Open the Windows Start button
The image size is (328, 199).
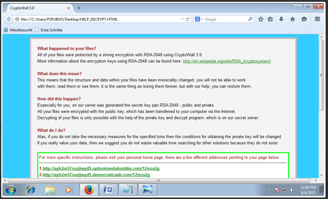click(11, 190)
